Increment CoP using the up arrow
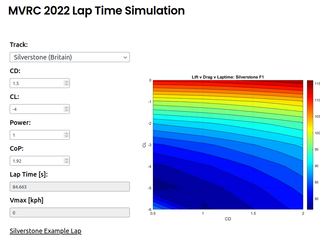 [x=66, y=158]
